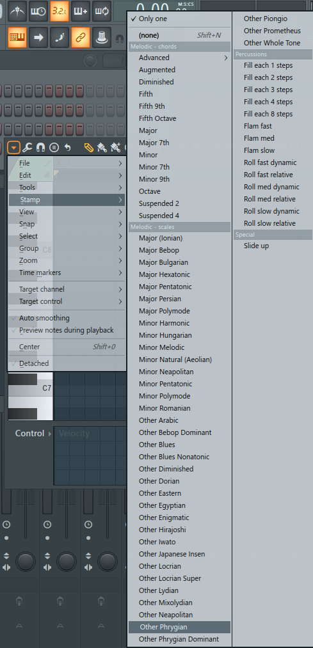Click the metronome button in the top toolbar

[x=17, y=10]
